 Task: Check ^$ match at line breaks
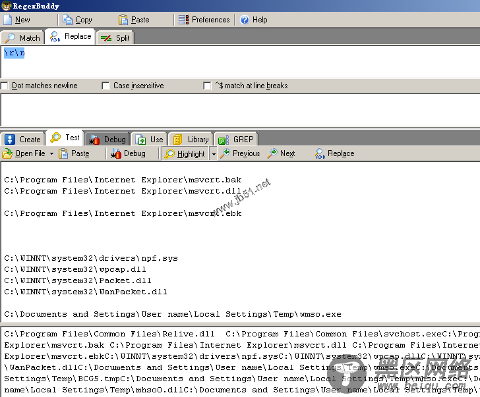pos(207,86)
